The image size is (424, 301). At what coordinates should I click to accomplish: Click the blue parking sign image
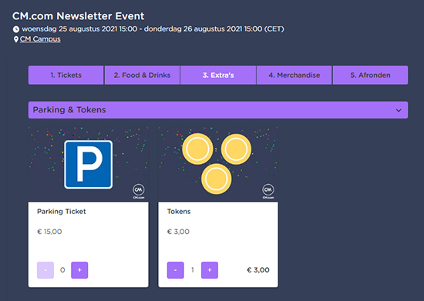click(89, 165)
